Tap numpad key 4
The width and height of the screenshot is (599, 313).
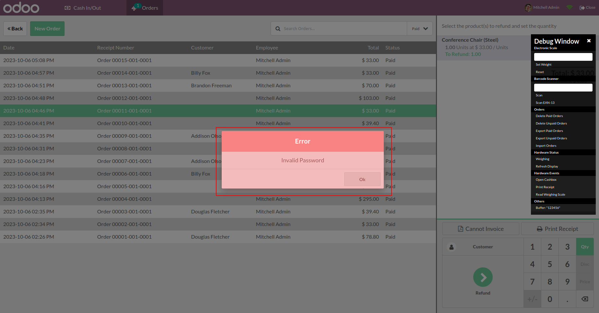click(532, 264)
